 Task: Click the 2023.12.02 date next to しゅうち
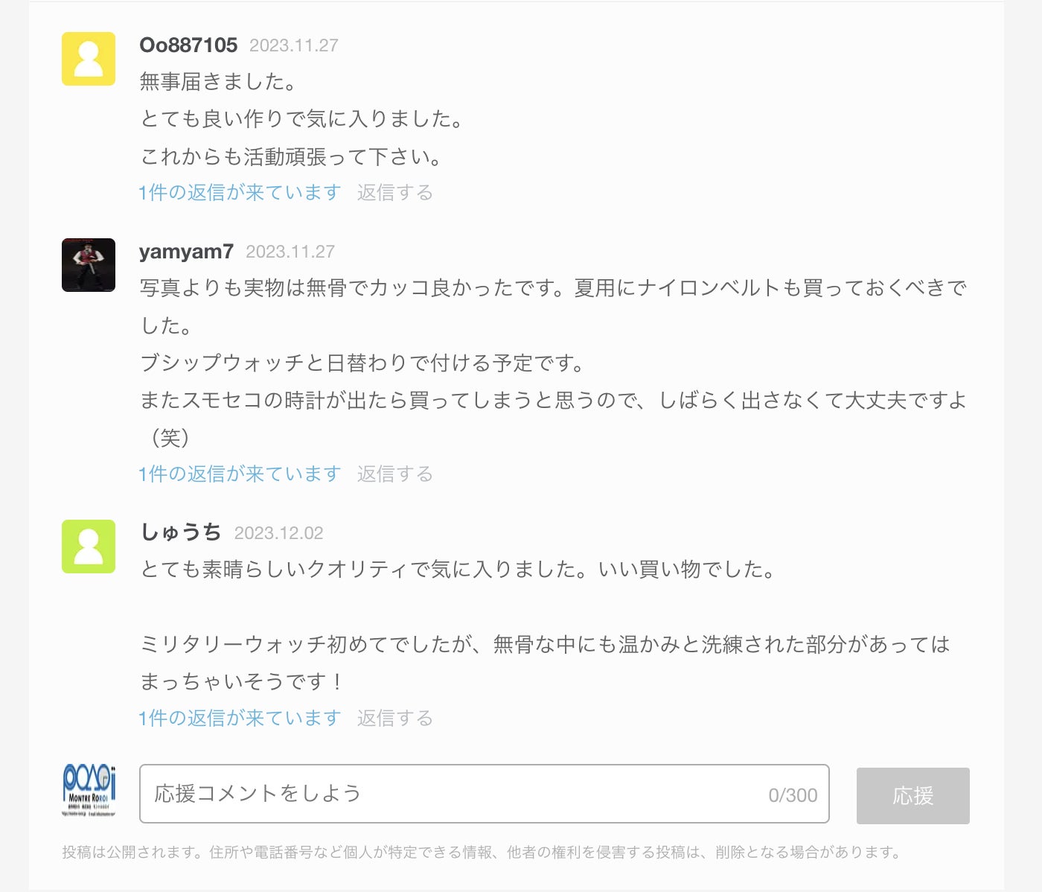[279, 533]
